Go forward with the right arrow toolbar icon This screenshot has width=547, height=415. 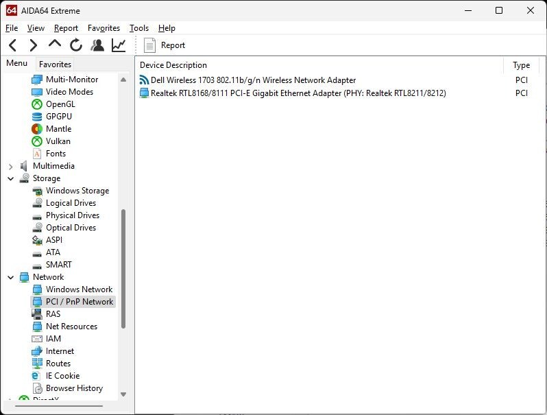(33, 45)
